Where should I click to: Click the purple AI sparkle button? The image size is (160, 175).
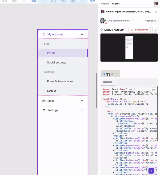pyautogui.click(x=151, y=171)
